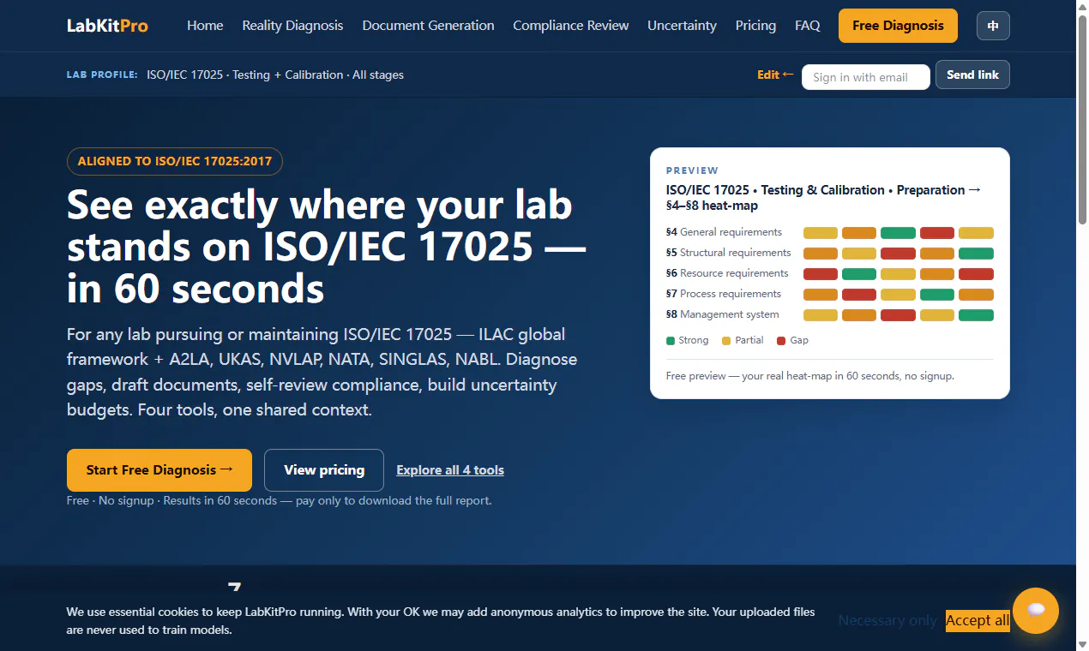Click Free Diagnosis header button
Screen dimensions: 1089x651
point(898,26)
